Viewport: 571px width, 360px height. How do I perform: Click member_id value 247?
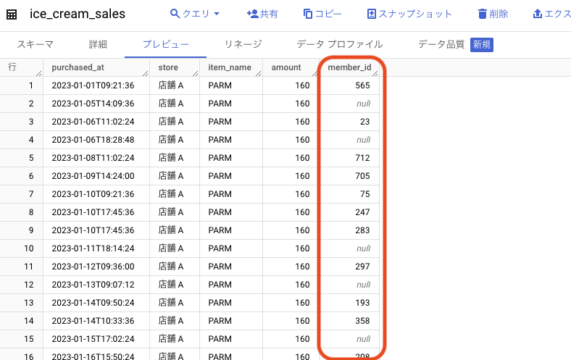pyautogui.click(x=362, y=212)
